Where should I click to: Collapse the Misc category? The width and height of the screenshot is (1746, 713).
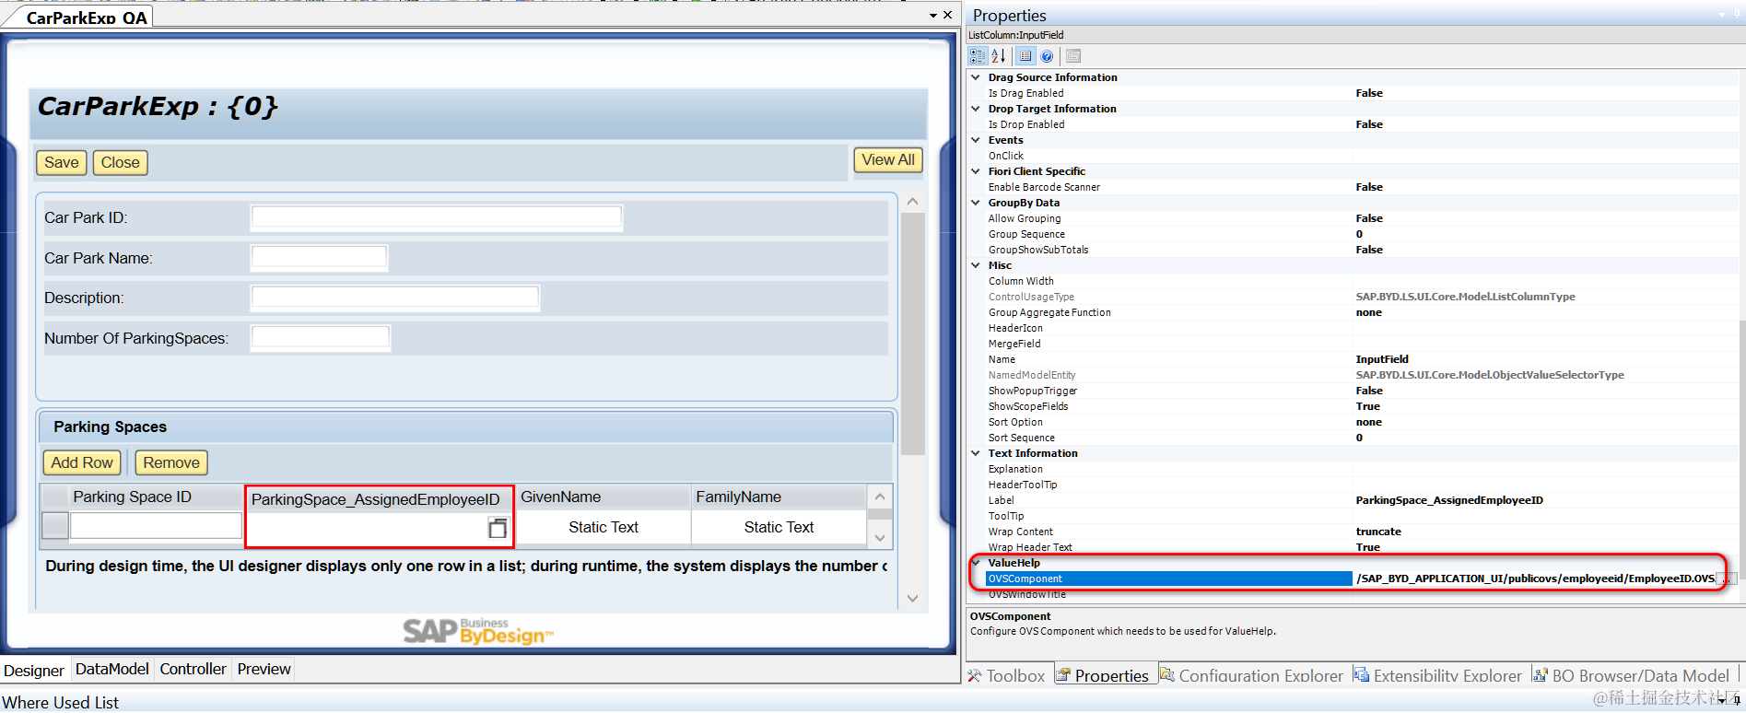click(976, 265)
